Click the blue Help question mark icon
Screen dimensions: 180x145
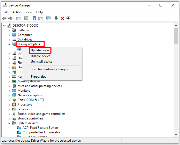click(x=34, y=18)
